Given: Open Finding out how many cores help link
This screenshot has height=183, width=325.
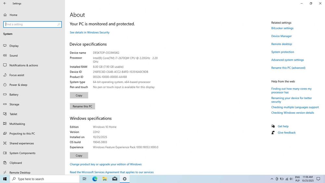Looking at the screenshot, I should tap(291, 91).
